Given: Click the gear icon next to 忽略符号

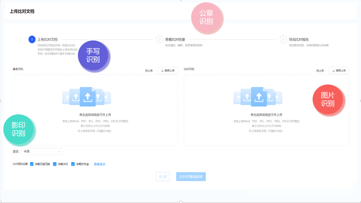Looking at the screenshot, I should 88,164.
